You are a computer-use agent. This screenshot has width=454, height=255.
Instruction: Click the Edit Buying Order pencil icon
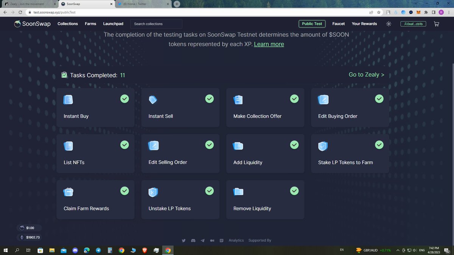point(323,99)
